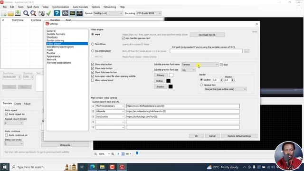Open the Replace toolbar icon
Viewport: 304px width, 171px height.
[x=33, y=13]
